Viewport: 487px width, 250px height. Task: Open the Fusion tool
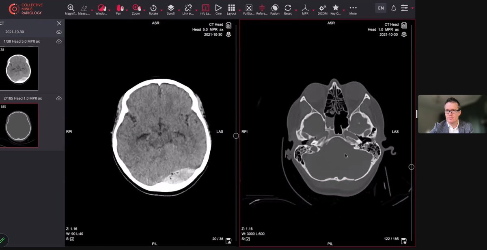coord(275,10)
